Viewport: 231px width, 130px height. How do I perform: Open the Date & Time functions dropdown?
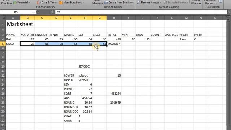pyautogui.click(x=47, y=3)
